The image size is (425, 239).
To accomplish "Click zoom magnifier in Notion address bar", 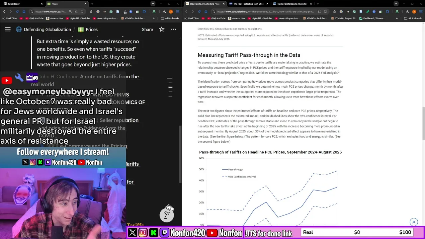I will pyautogui.click(x=70, y=11).
